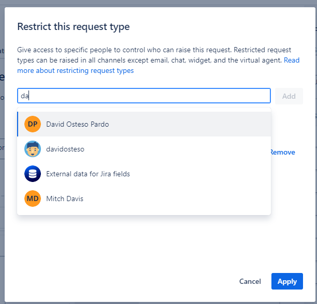The width and height of the screenshot is (317, 304).
Task: Click the orange DP avatar icon
Action: click(33, 124)
